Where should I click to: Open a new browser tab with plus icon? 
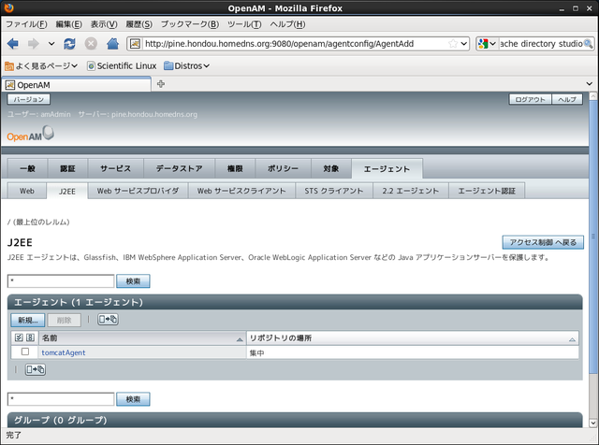(x=161, y=84)
